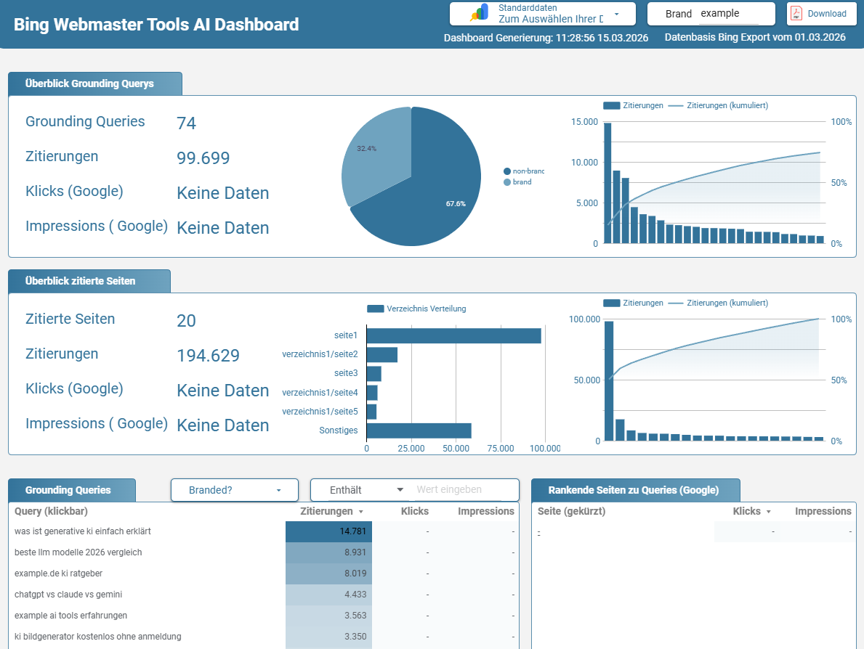Click the 3.350 Zitierungen cell
Screen dimensions: 864x649
point(328,637)
